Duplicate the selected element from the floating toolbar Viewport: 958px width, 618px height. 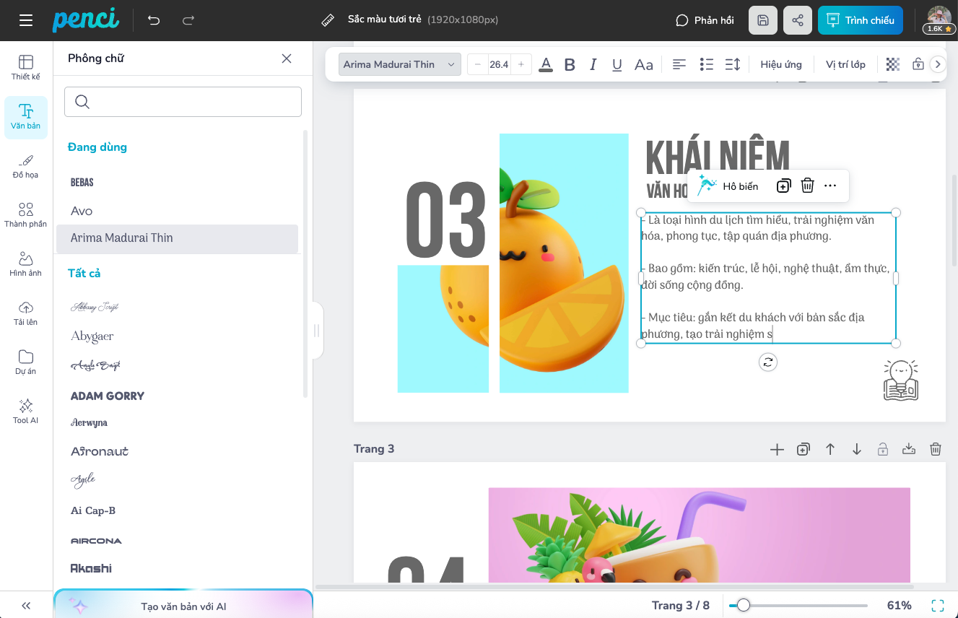[783, 186]
